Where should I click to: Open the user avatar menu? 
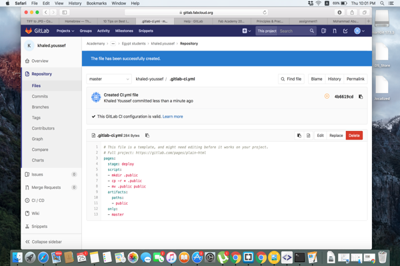[x=359, y=31]
